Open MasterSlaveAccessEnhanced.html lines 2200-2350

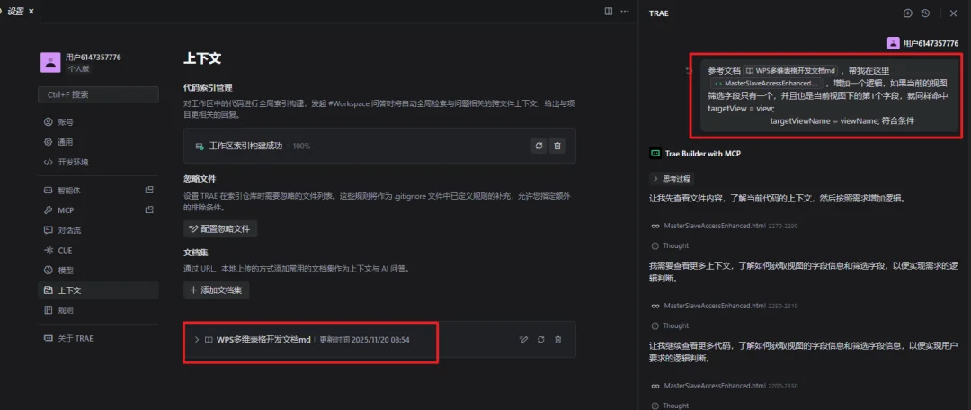(725, 386)
